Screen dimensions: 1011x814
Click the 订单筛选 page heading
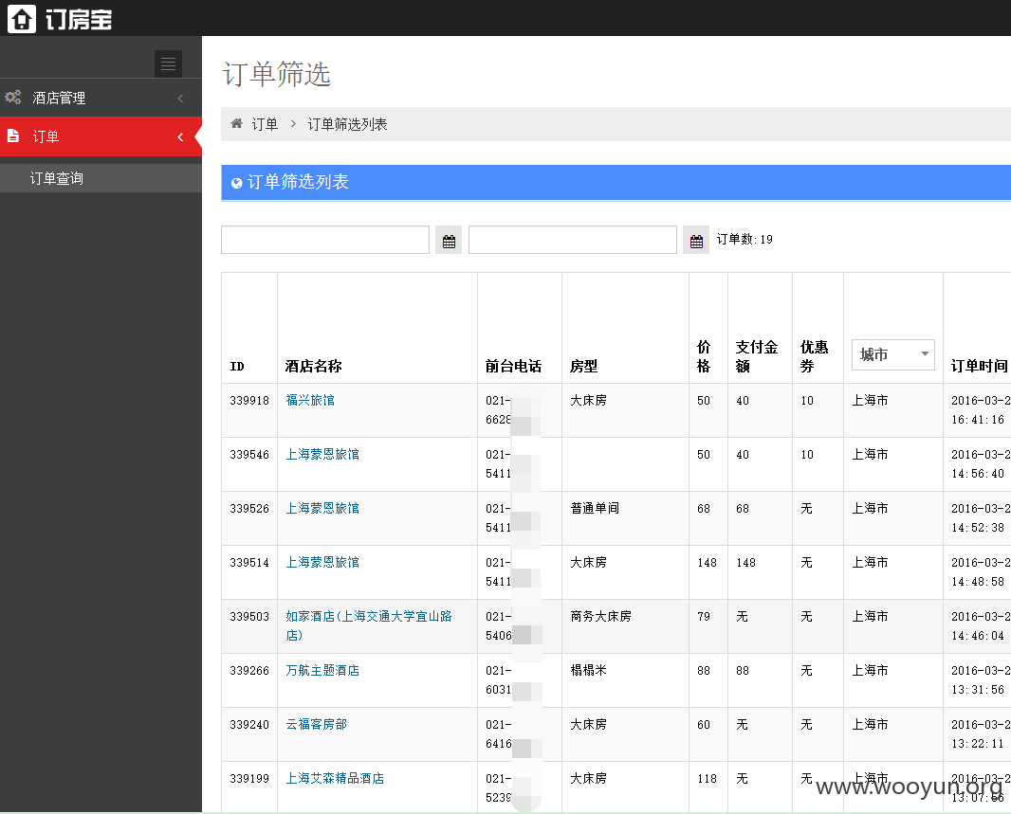[x=277, y=74]
